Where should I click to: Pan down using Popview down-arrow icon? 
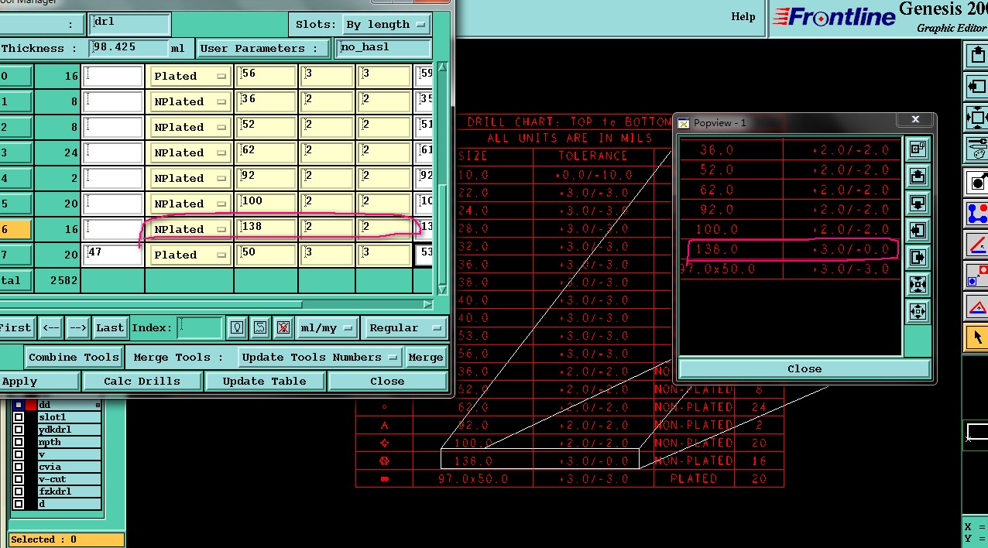coord(918,203)
